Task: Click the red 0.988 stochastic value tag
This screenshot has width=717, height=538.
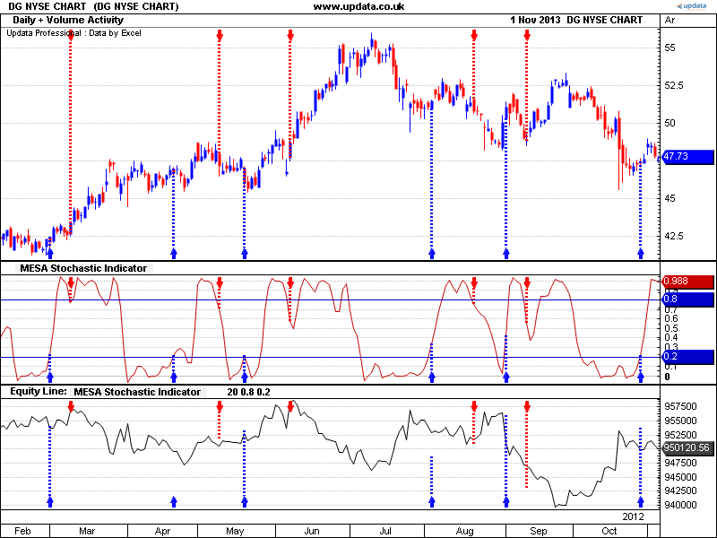Action: point(687,282)
